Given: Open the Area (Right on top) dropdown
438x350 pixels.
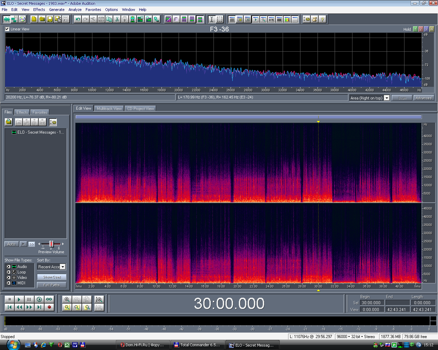Looking at the screenshot, I should click(x=387, y=98).
